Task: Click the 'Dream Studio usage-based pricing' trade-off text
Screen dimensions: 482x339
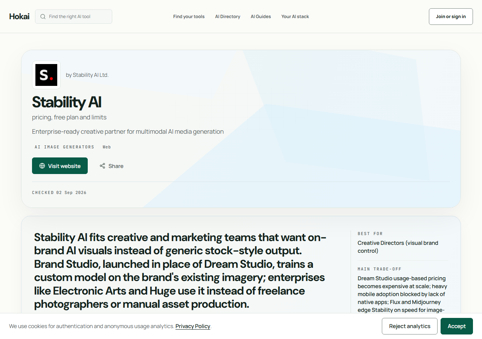Action: pyautogui.click(x=403, y=294)
